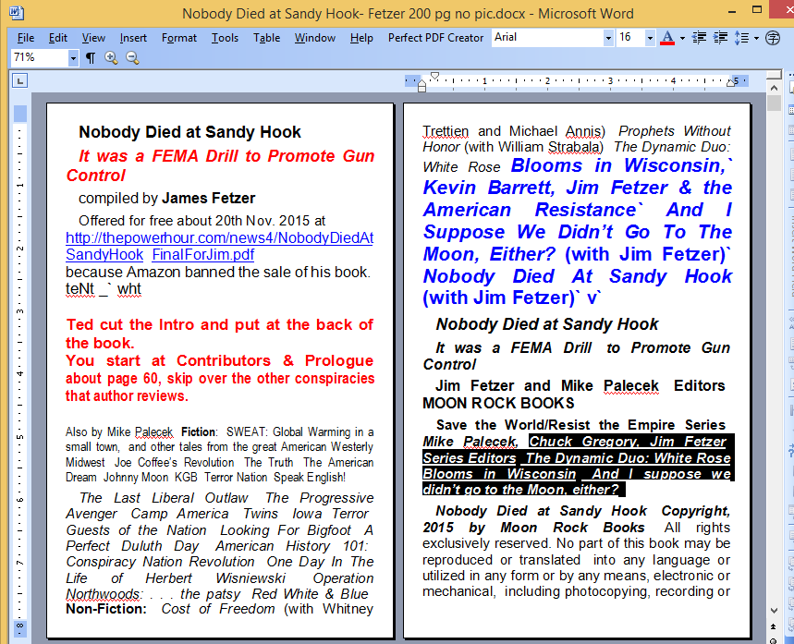Click the Previous Page double-arrow button
The width and height of the screenshot is (794, 644).
tap(774, 626)
